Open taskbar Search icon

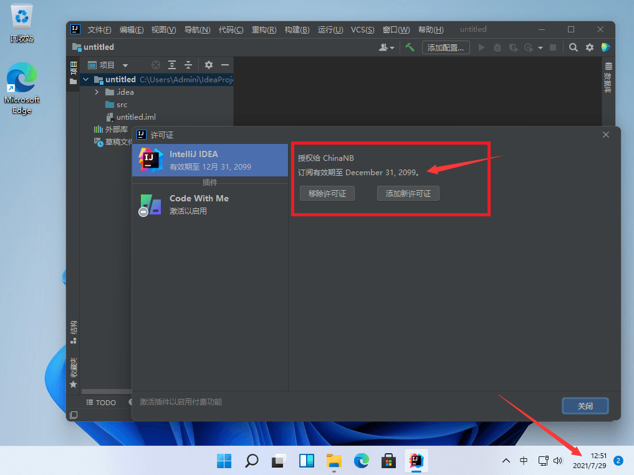(x=251, y=461)
